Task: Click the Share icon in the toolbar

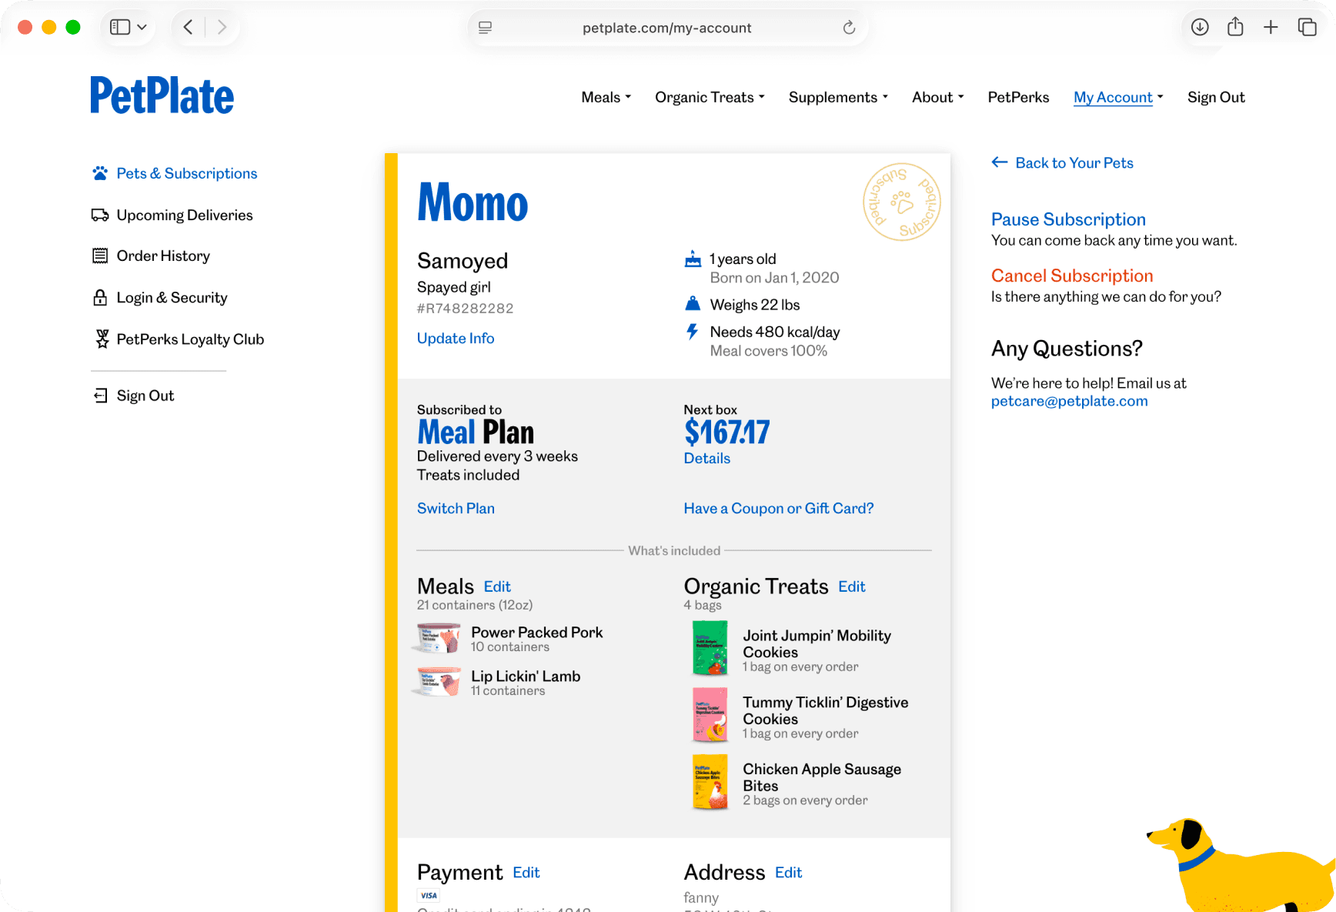Action: pos(1235,27)
